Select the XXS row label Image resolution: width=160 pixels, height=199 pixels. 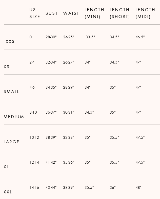10,41
